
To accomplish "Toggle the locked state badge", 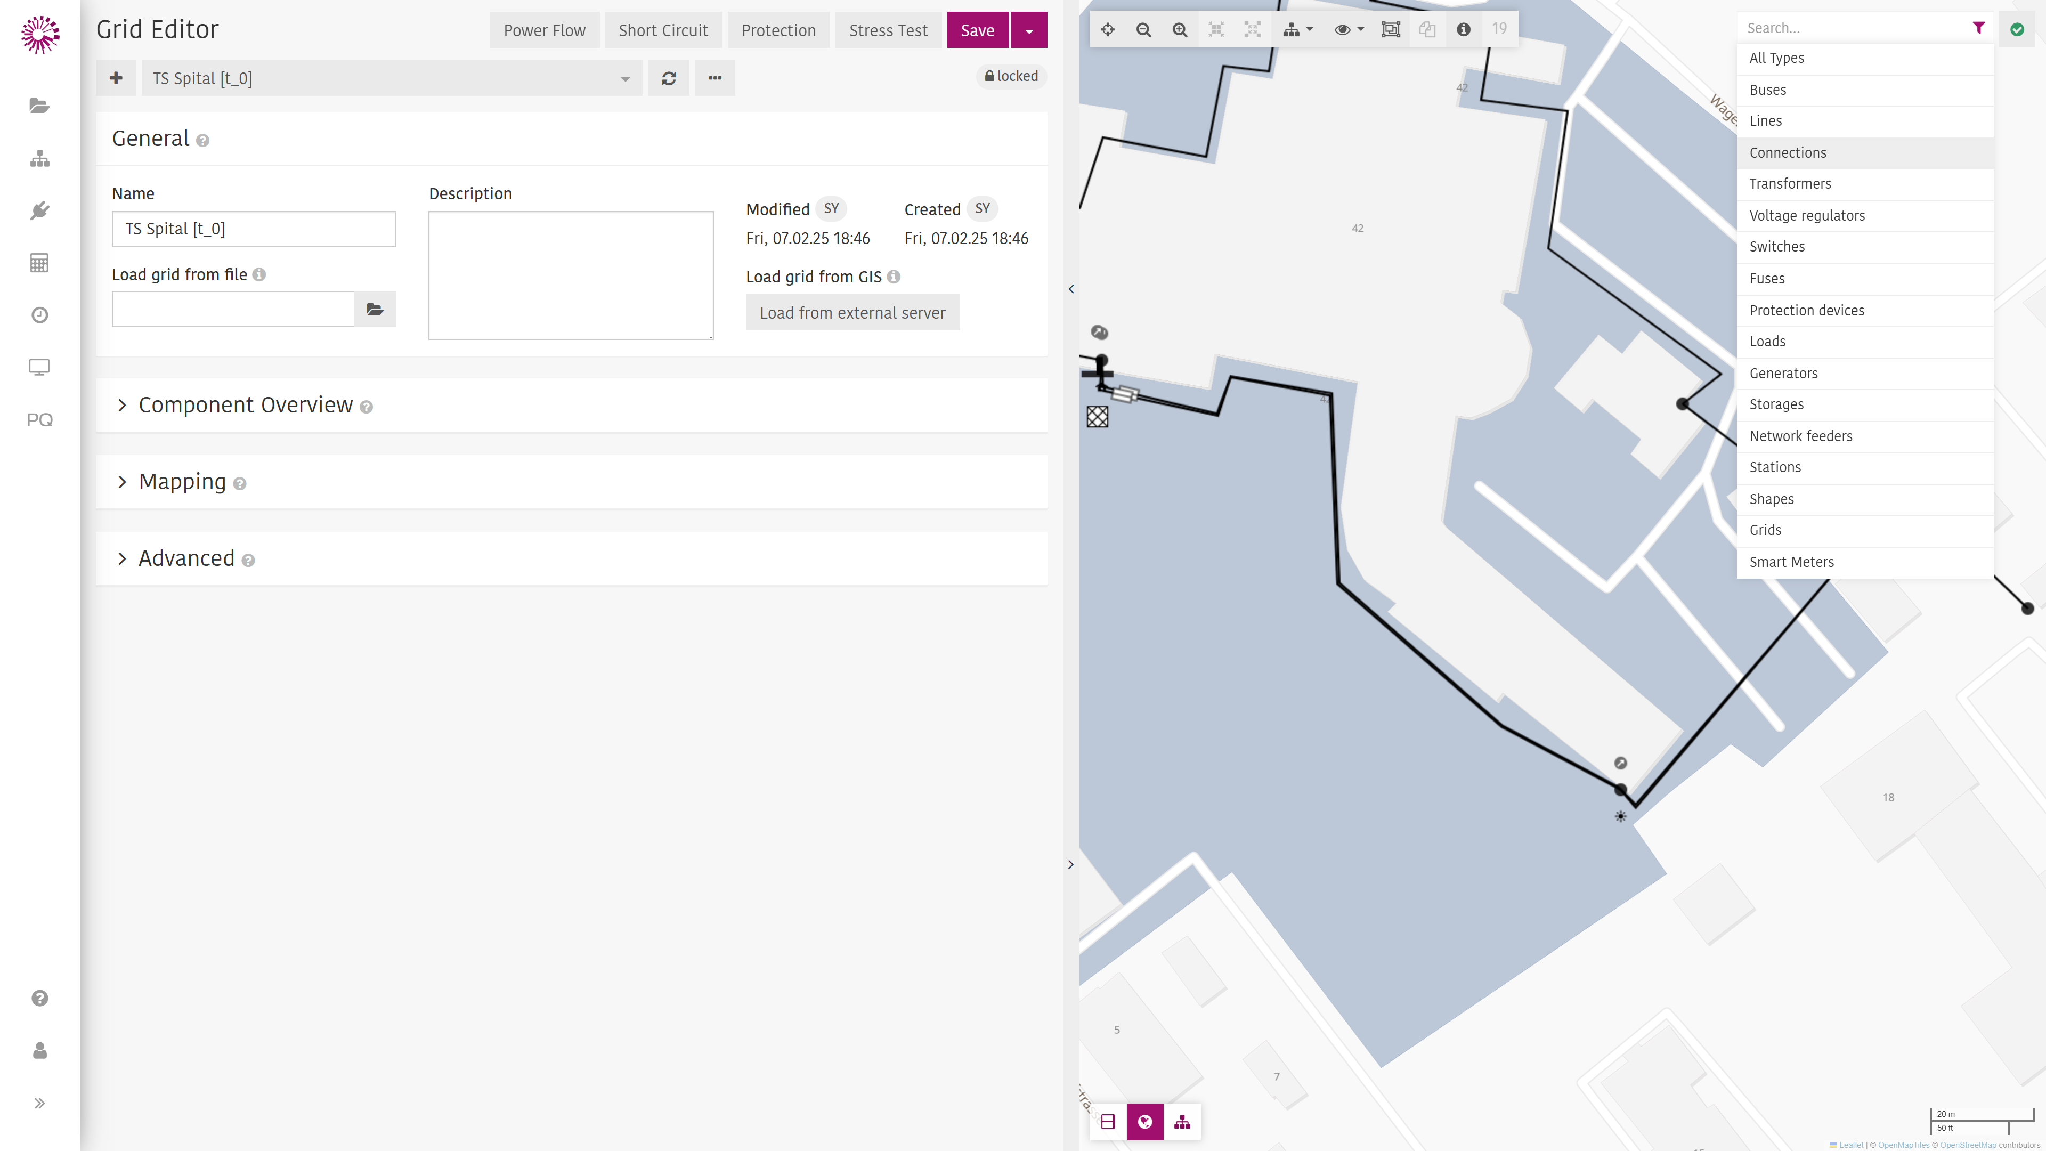I will click(x=1011, y=76).
